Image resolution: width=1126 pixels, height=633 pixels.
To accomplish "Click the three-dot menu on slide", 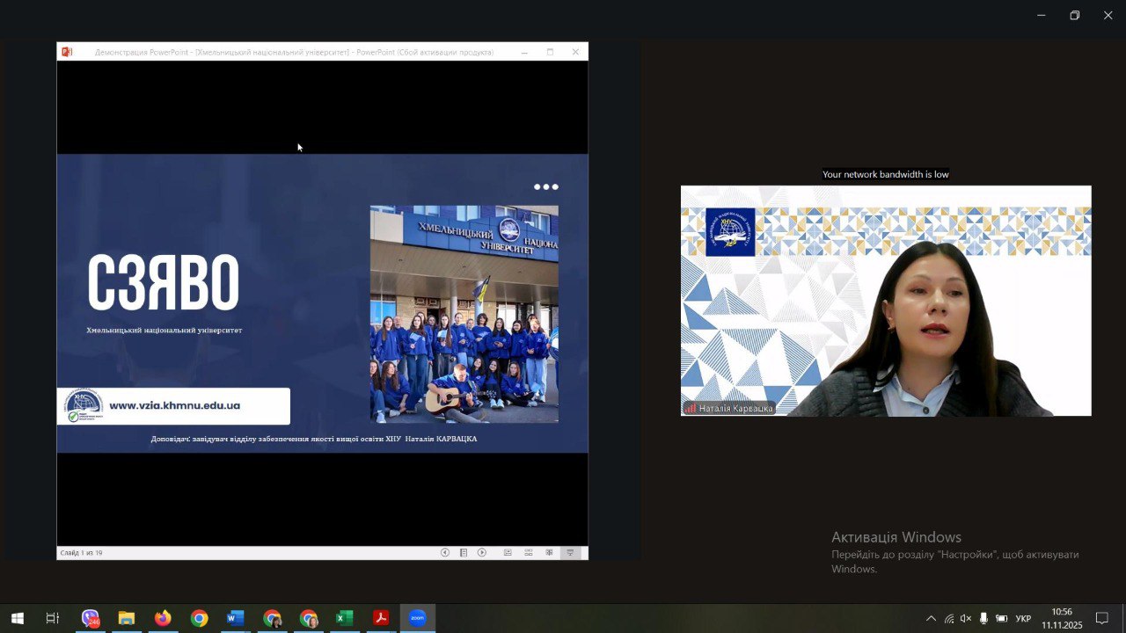I will (x=545, y=186).
